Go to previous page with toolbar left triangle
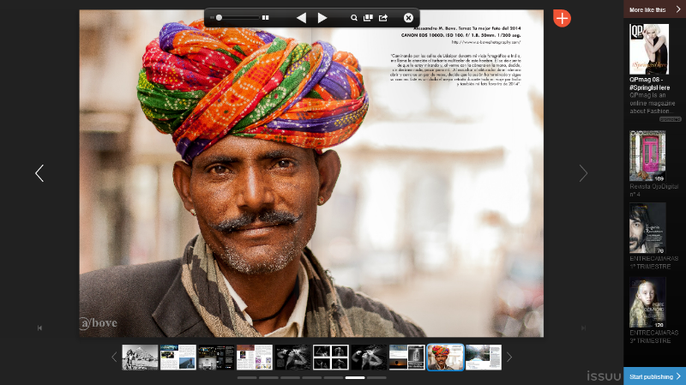Screen dimensions: 686x385 301,17
